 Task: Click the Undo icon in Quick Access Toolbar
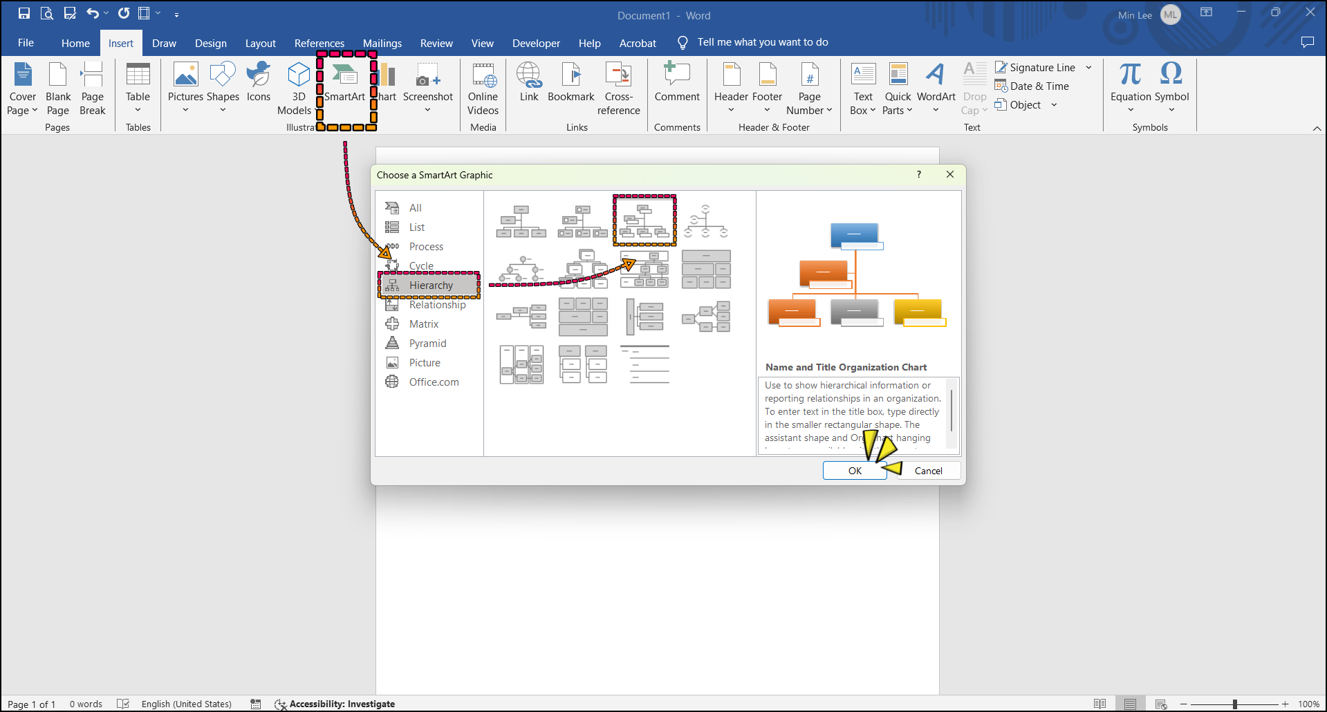pos(93,13)
